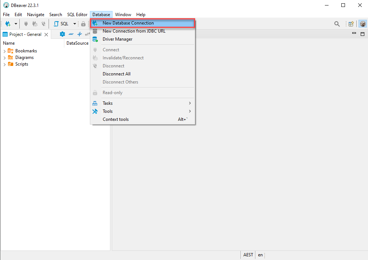
Task: Click the new connection plug icon in toolbar
Action: (8, 24)
